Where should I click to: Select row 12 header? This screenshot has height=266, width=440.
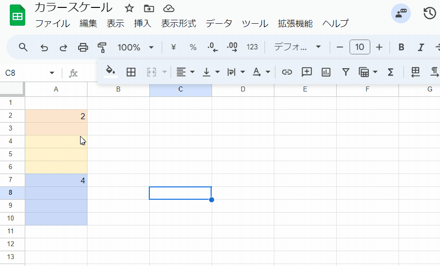tap(12, 244)
